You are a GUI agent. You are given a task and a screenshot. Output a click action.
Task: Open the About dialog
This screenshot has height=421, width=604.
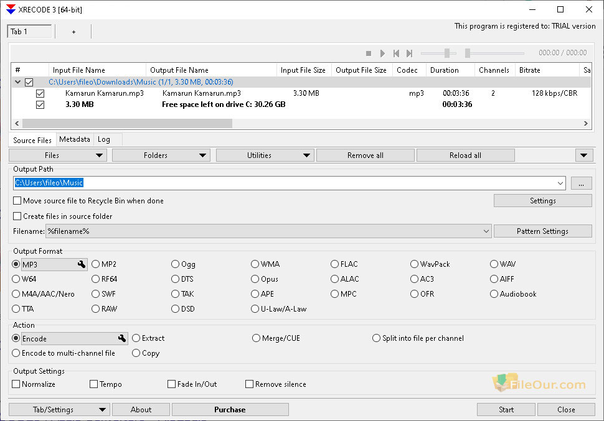coord(141,409)
